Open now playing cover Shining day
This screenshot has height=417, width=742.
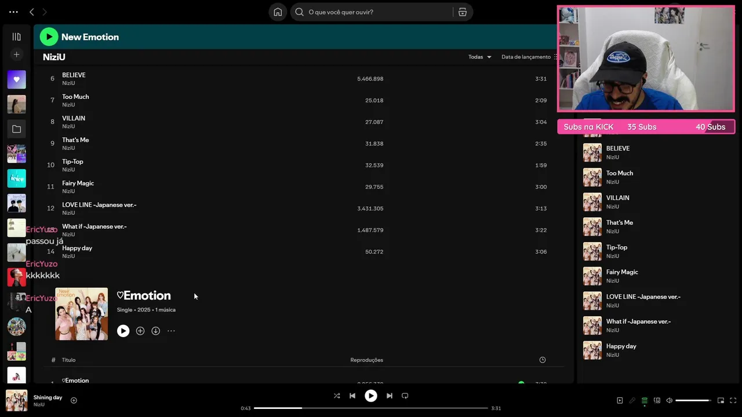coord(16,400)
